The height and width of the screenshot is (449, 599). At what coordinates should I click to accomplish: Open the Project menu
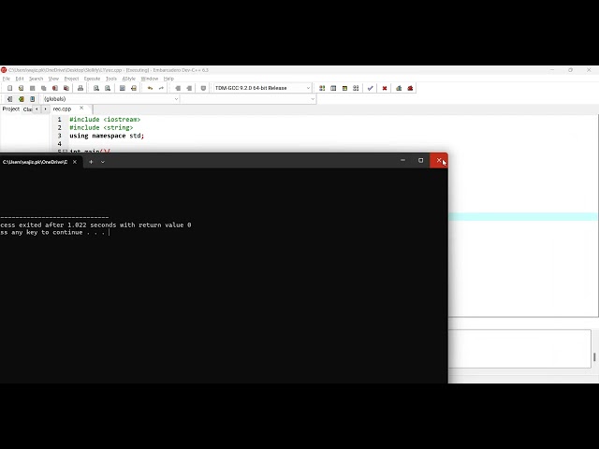71,79
